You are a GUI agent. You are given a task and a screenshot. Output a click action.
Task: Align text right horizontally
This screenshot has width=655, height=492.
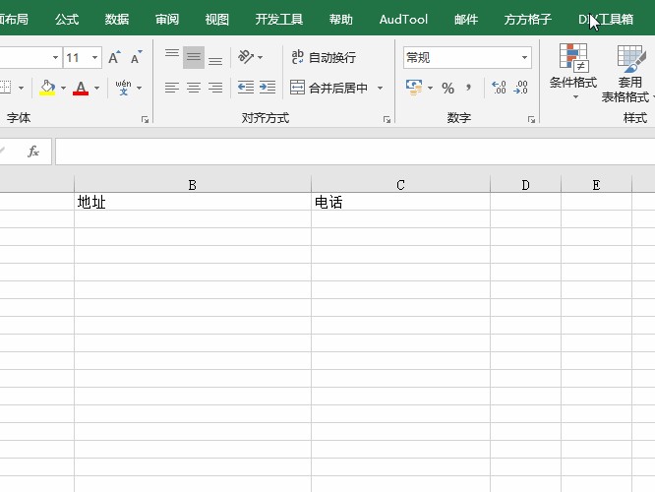click(215, 88)
